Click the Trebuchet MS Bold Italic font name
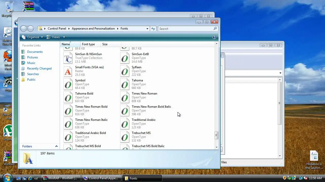 pos(148,146)
